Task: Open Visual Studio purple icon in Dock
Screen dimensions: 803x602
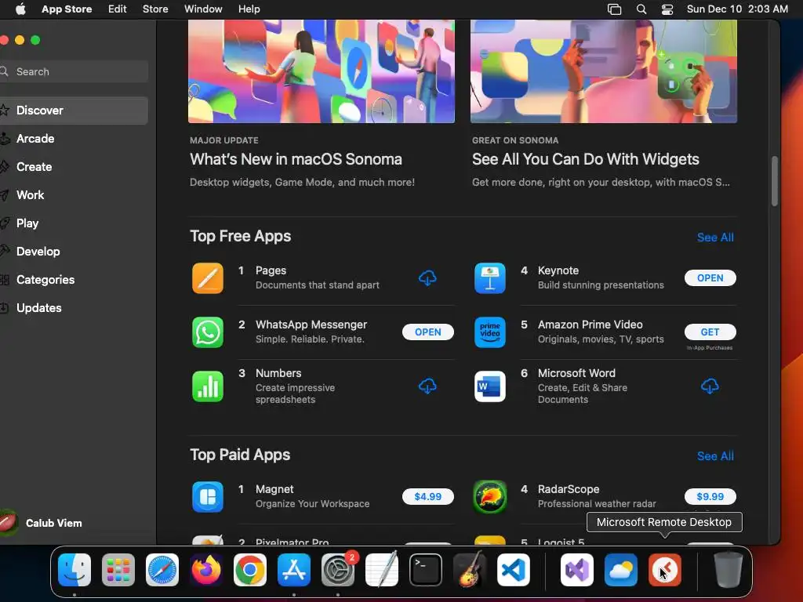Action: coord(577,570)
